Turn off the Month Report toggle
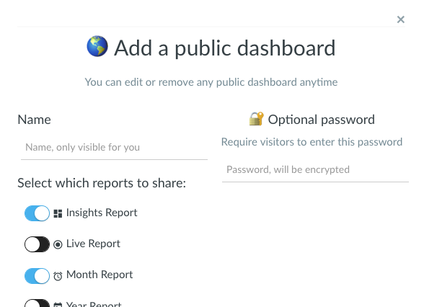This screenshot has width=424, height=307. pos(37,275)
